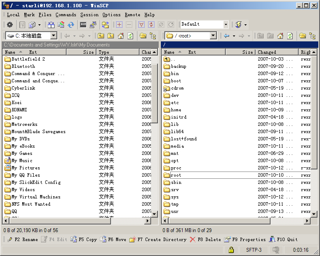Refresh the local panel icon
The height and width of the screenshot is (256, 320).
coord(131,36)
